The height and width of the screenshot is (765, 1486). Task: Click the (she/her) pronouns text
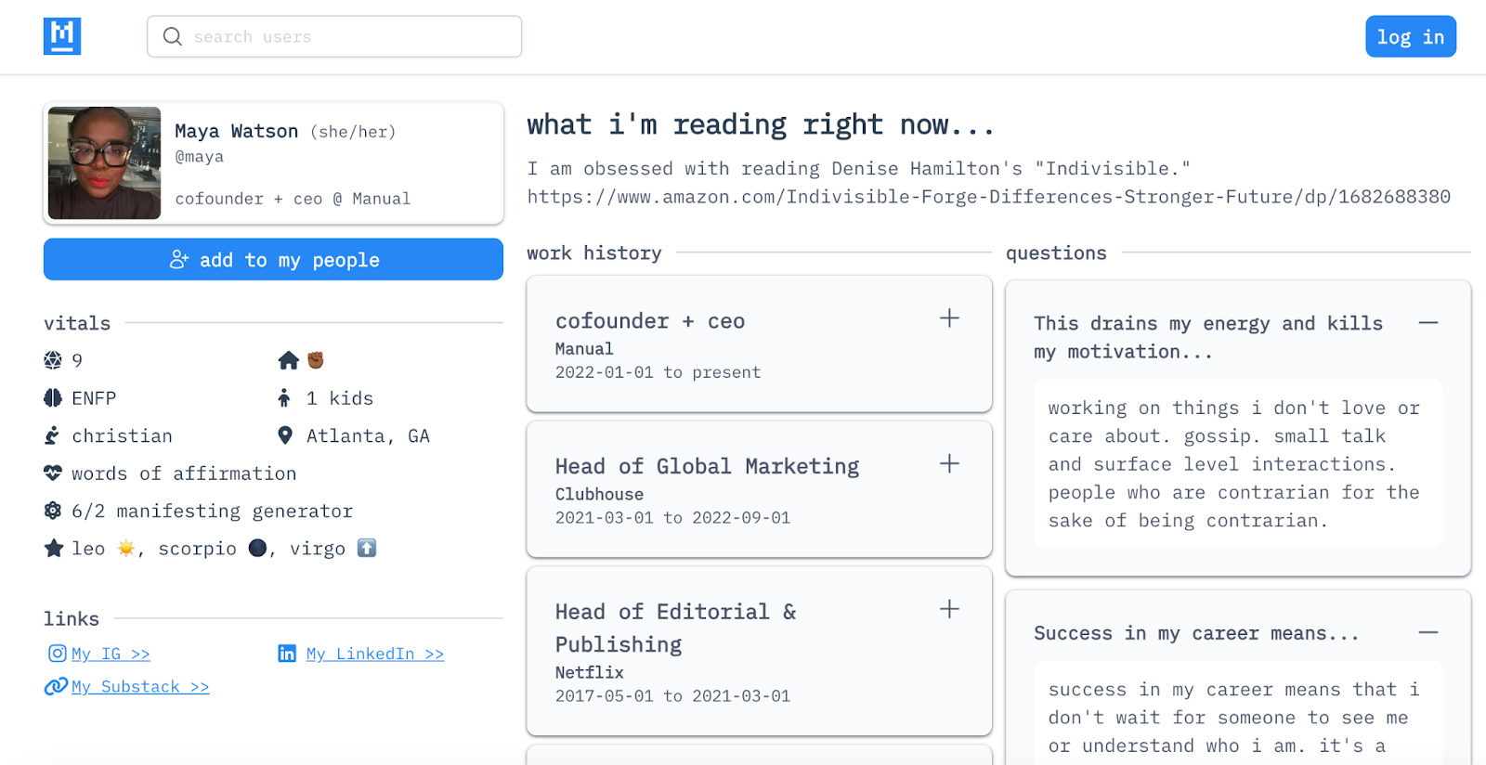pyautogui.click(x=353, y=132)
